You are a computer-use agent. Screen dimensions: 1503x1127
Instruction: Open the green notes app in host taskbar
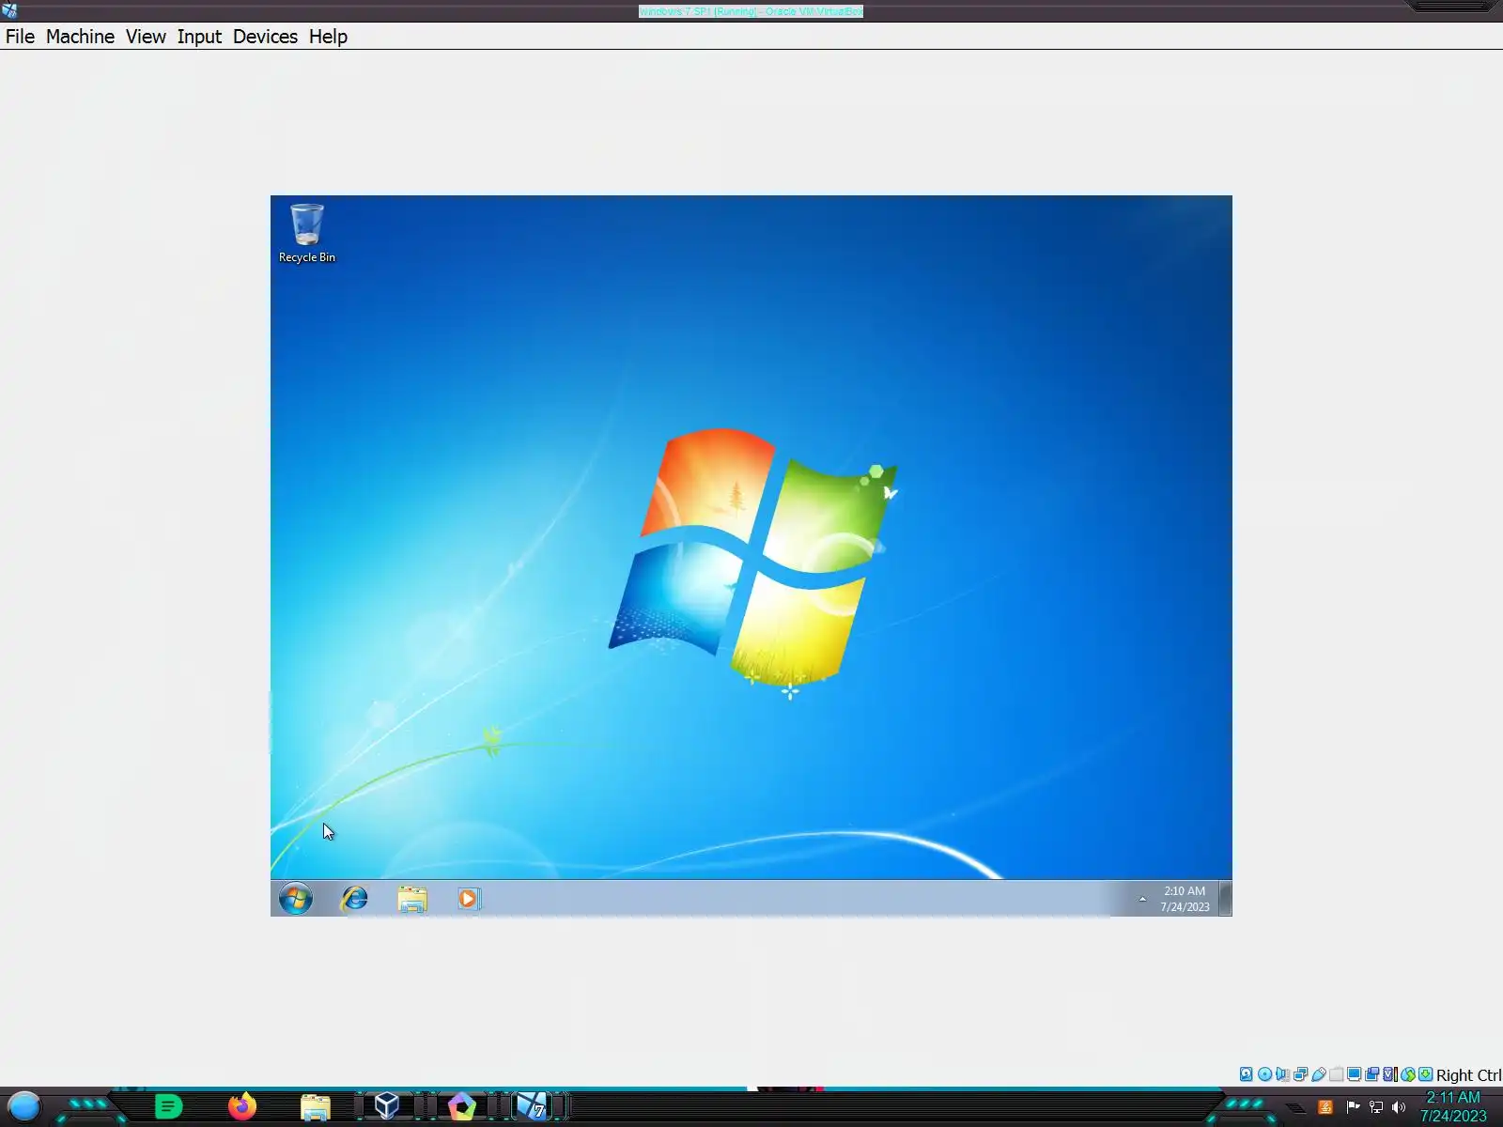(x=168, y=1107)
